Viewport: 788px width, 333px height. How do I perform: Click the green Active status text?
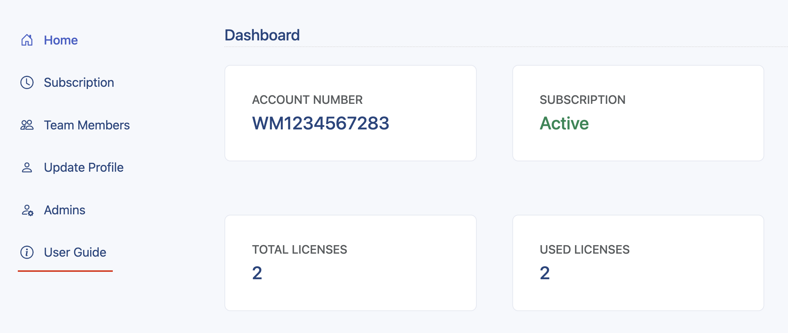pyautogui.click(x=564, y=123)
